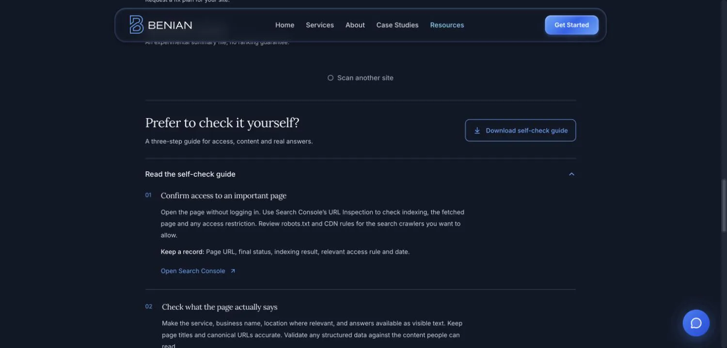Collapse the self-check guide chevron
727x348 pixels.
(x=571, y=174)
